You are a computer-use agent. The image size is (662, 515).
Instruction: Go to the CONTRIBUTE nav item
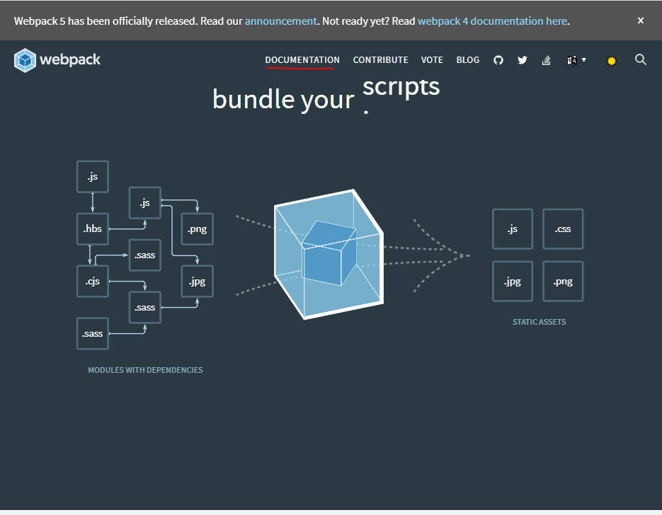point(380,60)
